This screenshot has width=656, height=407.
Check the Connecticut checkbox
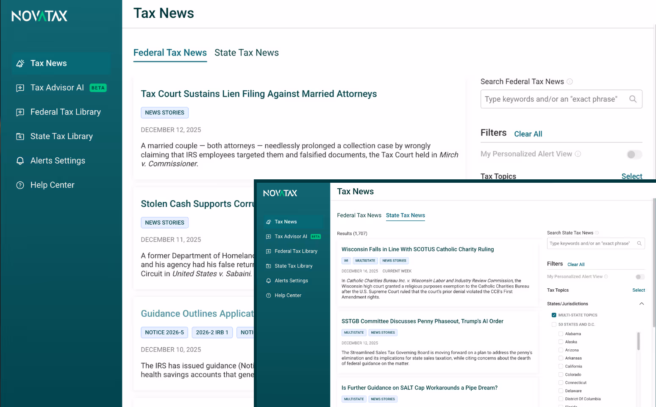(561, 382)
